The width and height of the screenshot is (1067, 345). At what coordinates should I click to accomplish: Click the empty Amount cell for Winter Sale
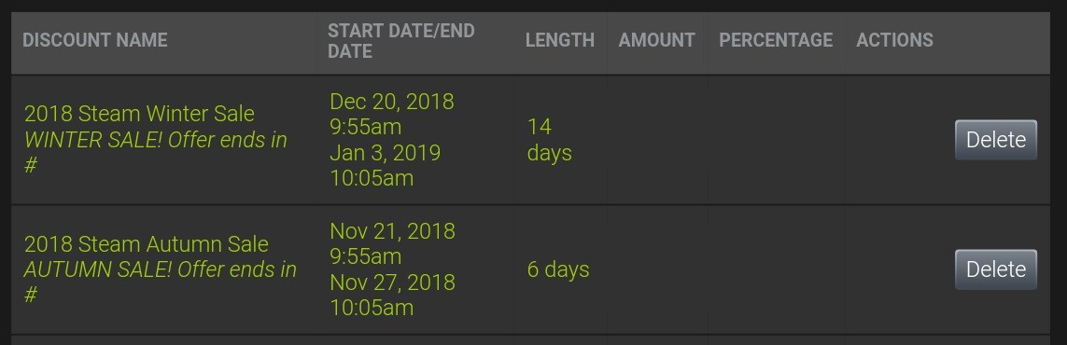coord(656,140)
